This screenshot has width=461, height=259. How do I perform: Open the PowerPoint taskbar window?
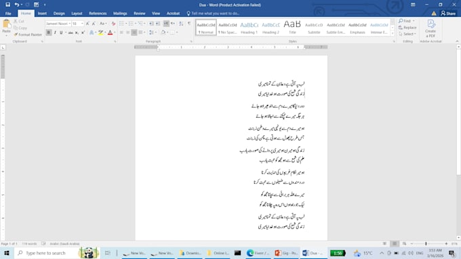[286, 253]
